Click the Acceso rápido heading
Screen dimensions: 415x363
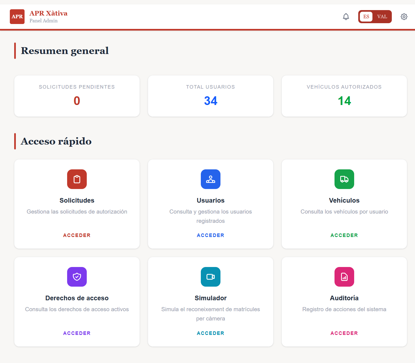56,141
